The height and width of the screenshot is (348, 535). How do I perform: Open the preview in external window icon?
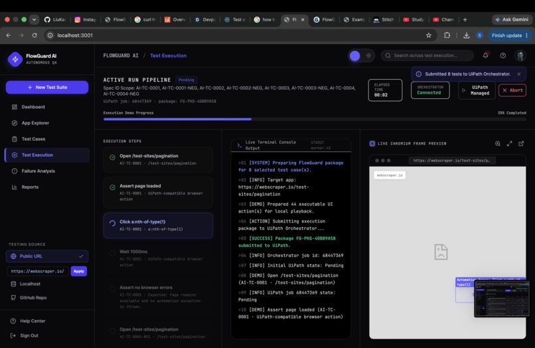521,143
